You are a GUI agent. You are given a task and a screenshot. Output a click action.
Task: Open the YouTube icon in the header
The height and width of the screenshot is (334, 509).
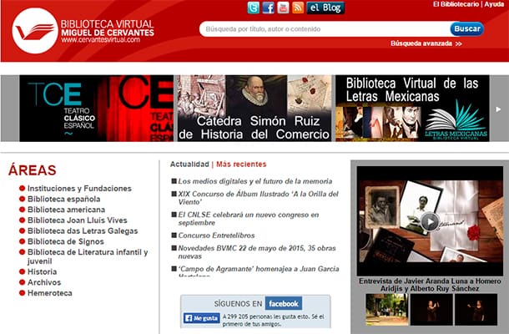[283, 8]
